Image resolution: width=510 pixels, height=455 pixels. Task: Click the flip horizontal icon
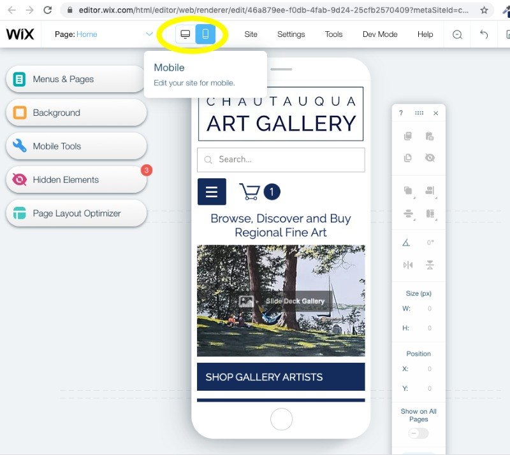click(x=408, y=265)
